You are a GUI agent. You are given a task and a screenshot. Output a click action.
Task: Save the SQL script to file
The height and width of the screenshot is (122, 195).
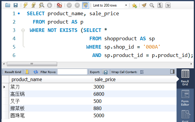coord(15,5)
